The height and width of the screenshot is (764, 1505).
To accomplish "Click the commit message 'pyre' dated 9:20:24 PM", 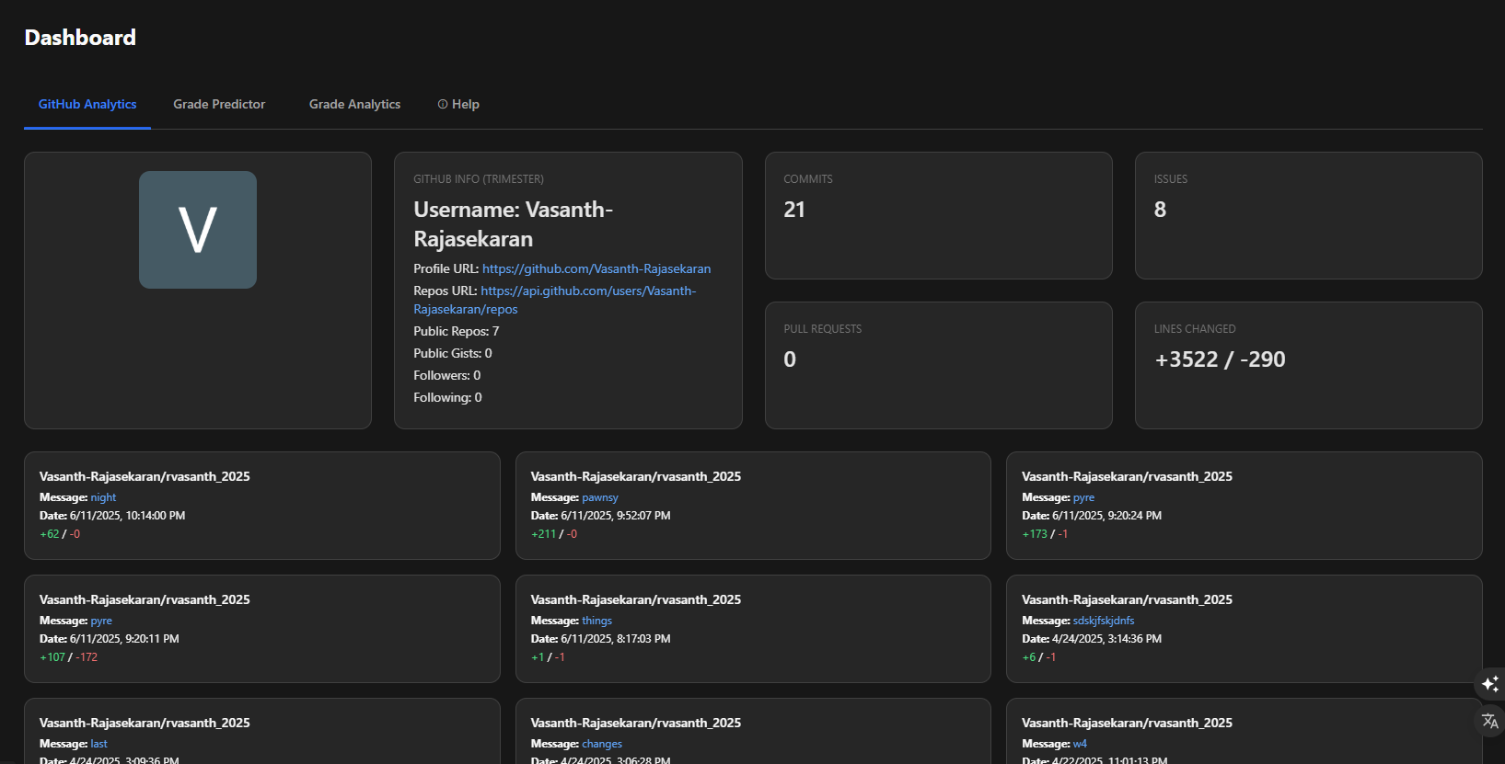I will (1083, 497).
